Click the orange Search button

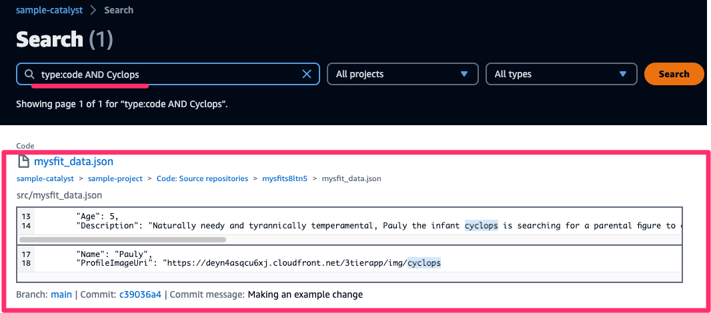[x=674, y=74]
